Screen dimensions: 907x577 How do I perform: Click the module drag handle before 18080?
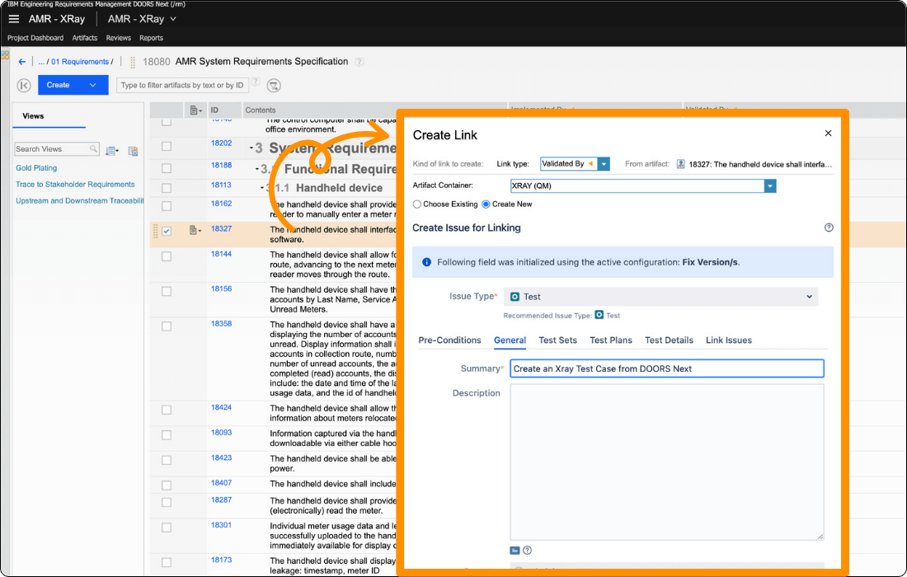pos(133,62)
